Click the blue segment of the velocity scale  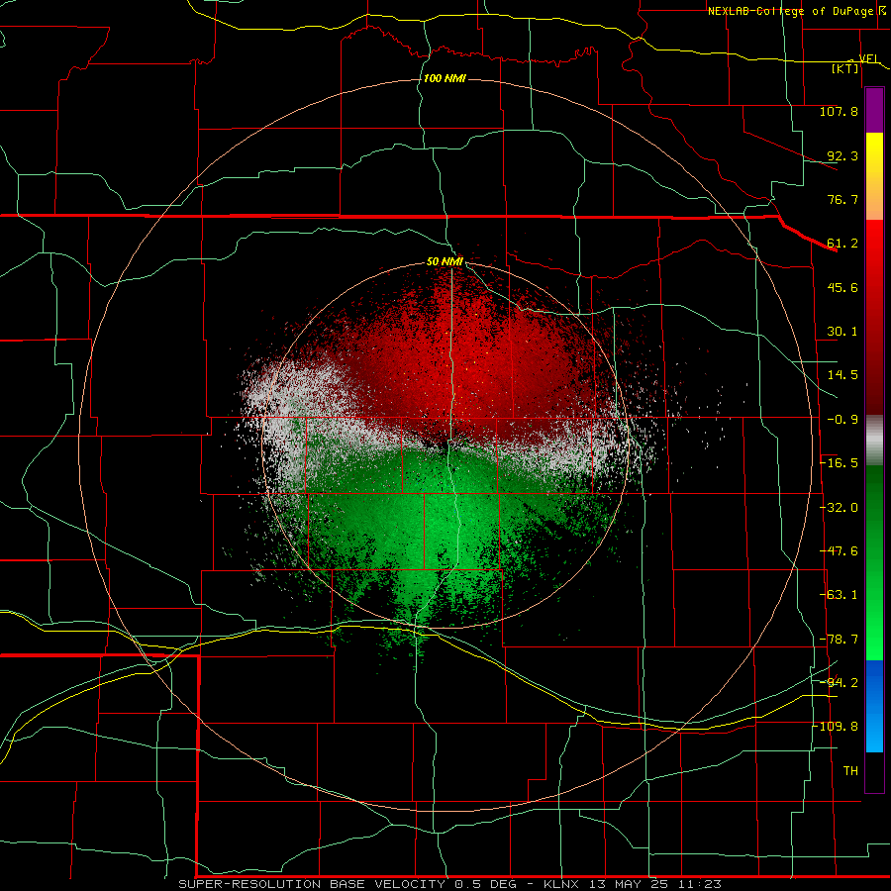(x=874, y=706)
